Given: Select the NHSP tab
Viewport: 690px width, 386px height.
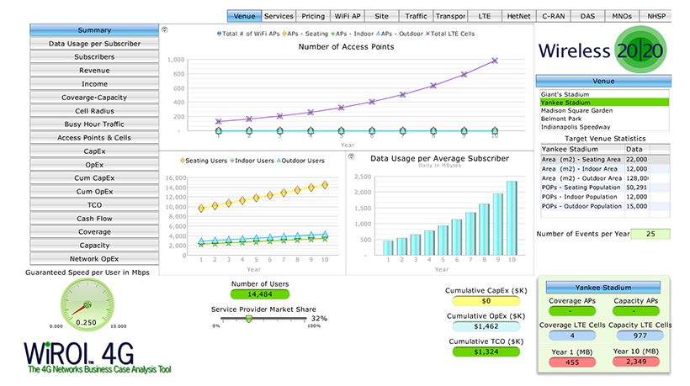Looking at the screenshot, I should coord(655,16).
